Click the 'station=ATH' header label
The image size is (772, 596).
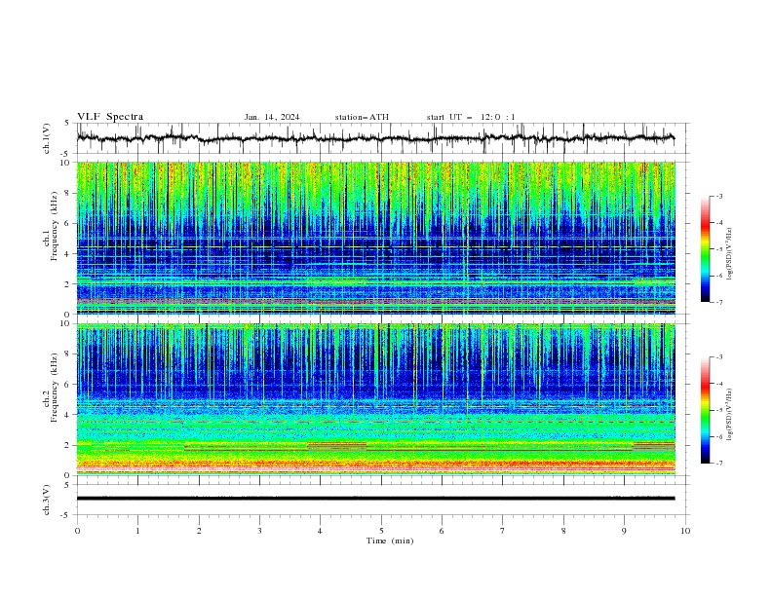362,117
